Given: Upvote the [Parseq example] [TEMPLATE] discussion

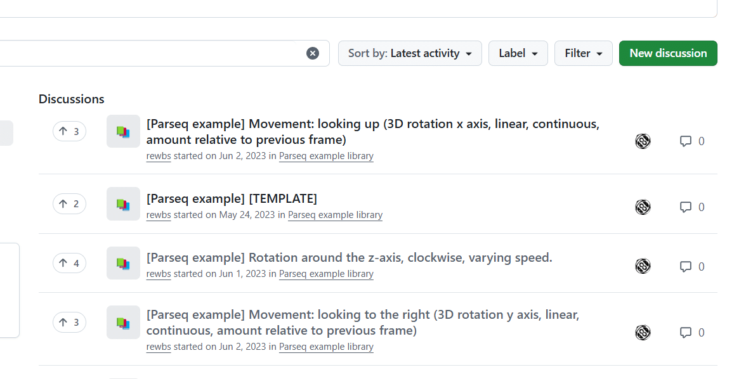Looking at the screenshot, I should click(x=69, y=203).
